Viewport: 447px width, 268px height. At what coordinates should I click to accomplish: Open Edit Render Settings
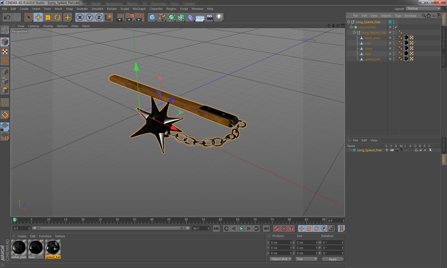[140, 18]
